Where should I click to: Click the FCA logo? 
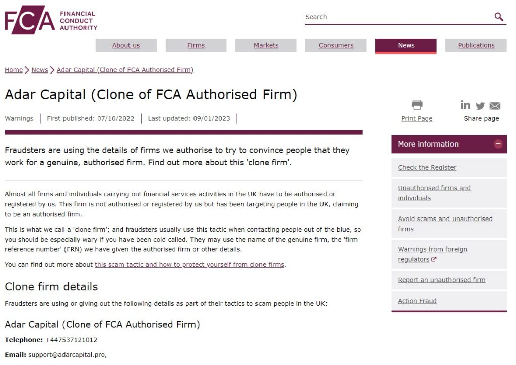(x=51, y=20)
